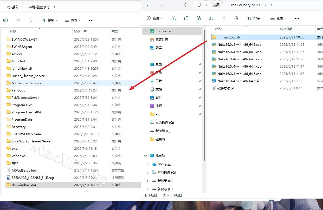Click chevron after The Foundry NUKE 16 breadcrumb

(271, 5)
